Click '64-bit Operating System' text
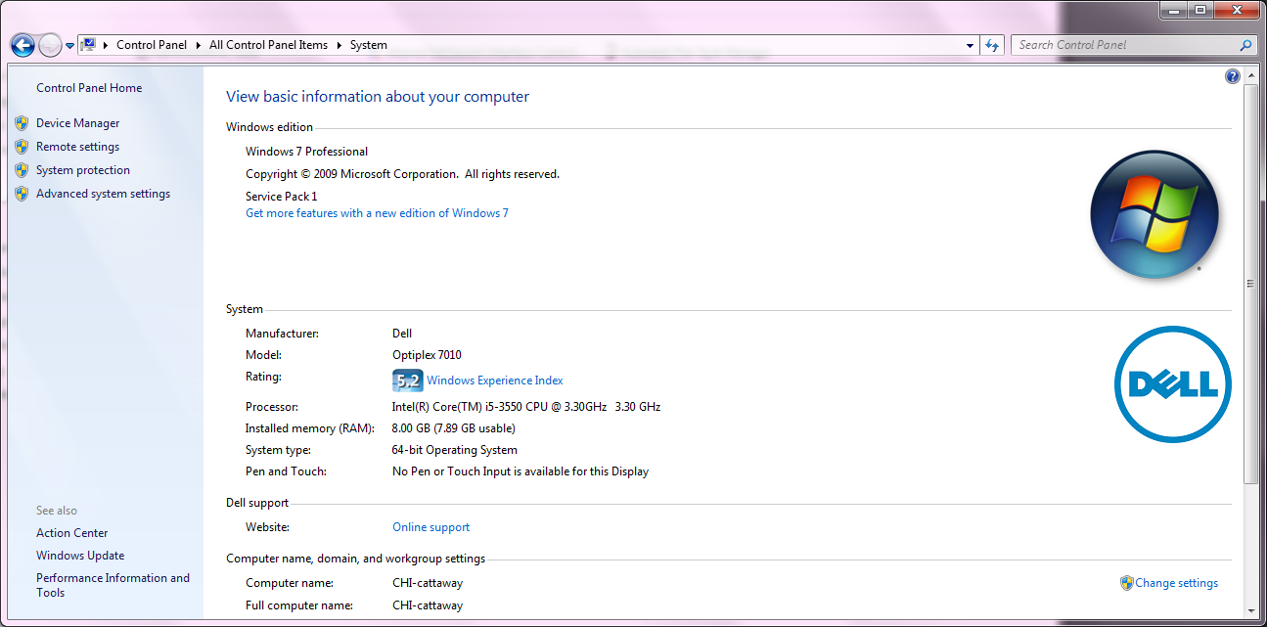The image size is (1267, 627). (x=455, y=450)
